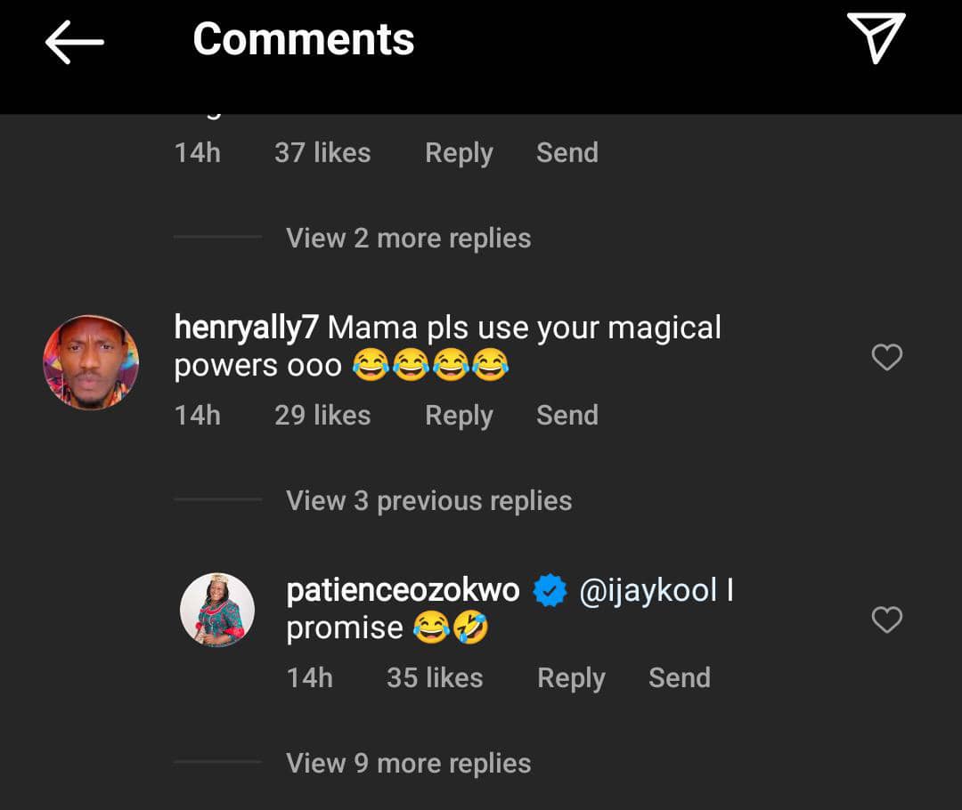Open henryally7's profile picture
The image size is (962, 810).
tap(91, 362)
